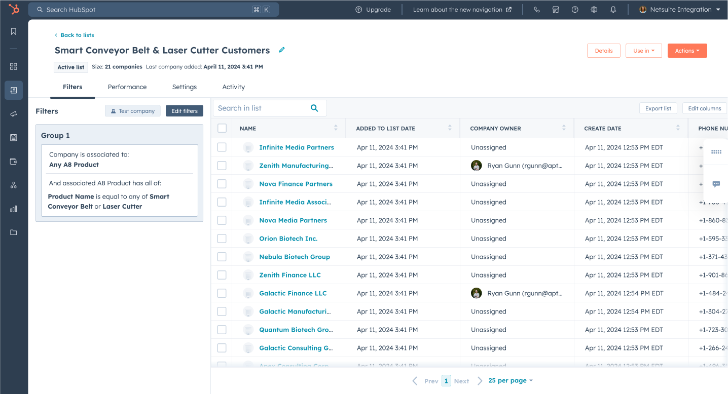Tick the Orion Biotech Inc. checkbox

pyautogui.click(x=222, y=239)
